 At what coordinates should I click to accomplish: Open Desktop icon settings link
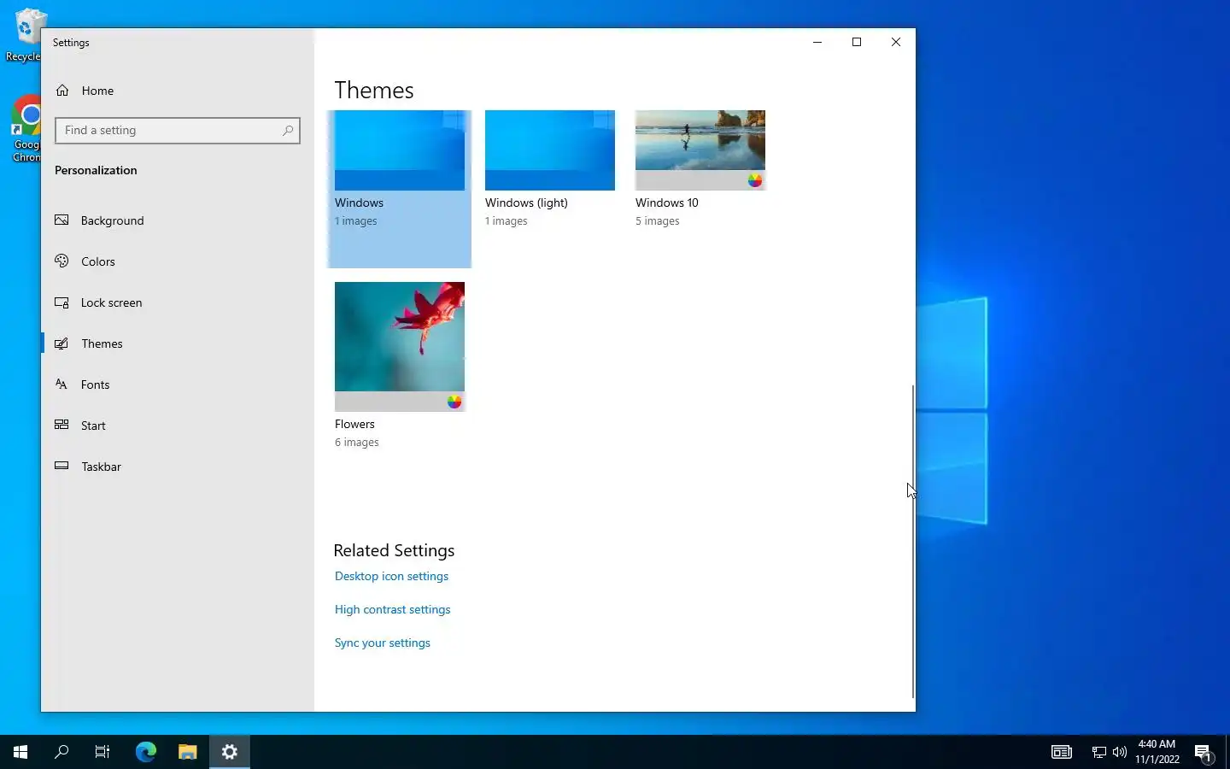pyautogui.click(x=391, y=576)
